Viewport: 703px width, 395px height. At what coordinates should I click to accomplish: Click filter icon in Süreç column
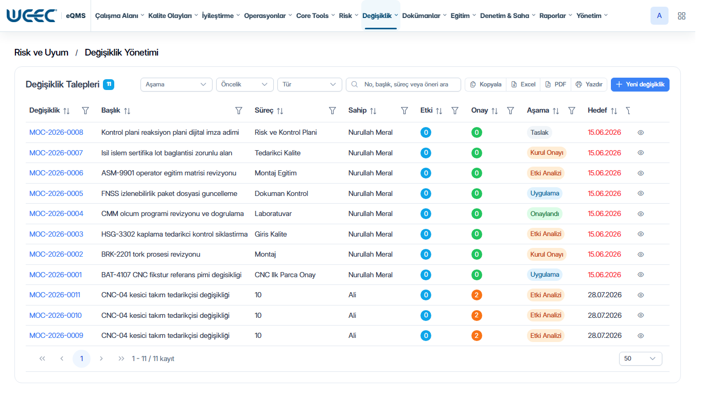(332, 111)
